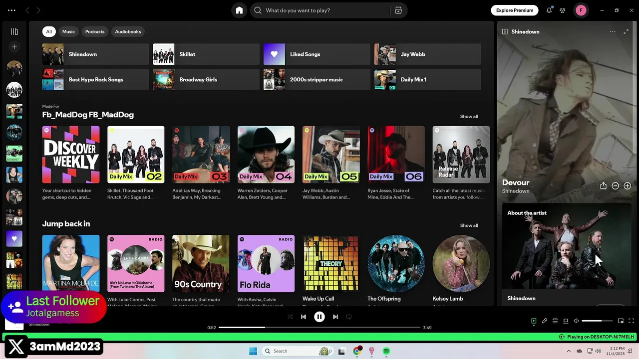Viewport: 639px width, 359px height.
Task: Open the Windows Start button
Action: [253, 351]
